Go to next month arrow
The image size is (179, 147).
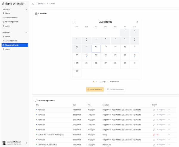coord(137,22)
